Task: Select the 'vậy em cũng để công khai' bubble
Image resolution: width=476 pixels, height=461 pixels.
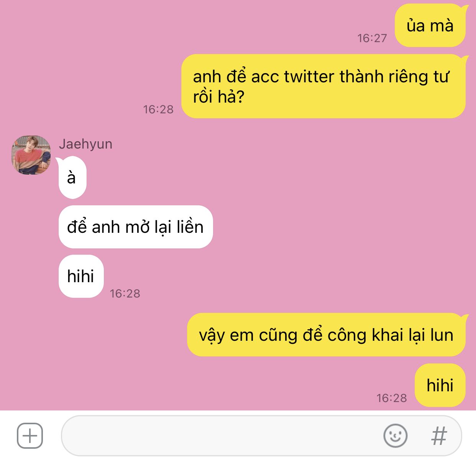Action: click(x=326, y=335)
